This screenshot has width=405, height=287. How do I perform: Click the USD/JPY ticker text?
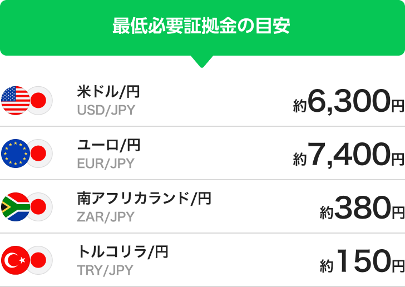tap(106, 110)
